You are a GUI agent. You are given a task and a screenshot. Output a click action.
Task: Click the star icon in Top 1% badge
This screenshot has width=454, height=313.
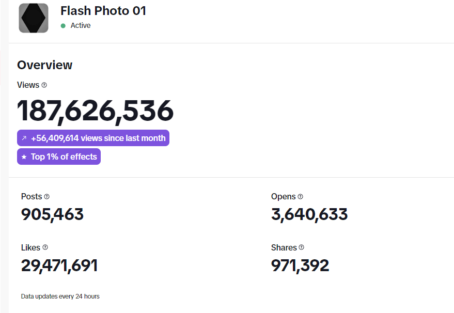pyautogui.click(x=24, y=157)
